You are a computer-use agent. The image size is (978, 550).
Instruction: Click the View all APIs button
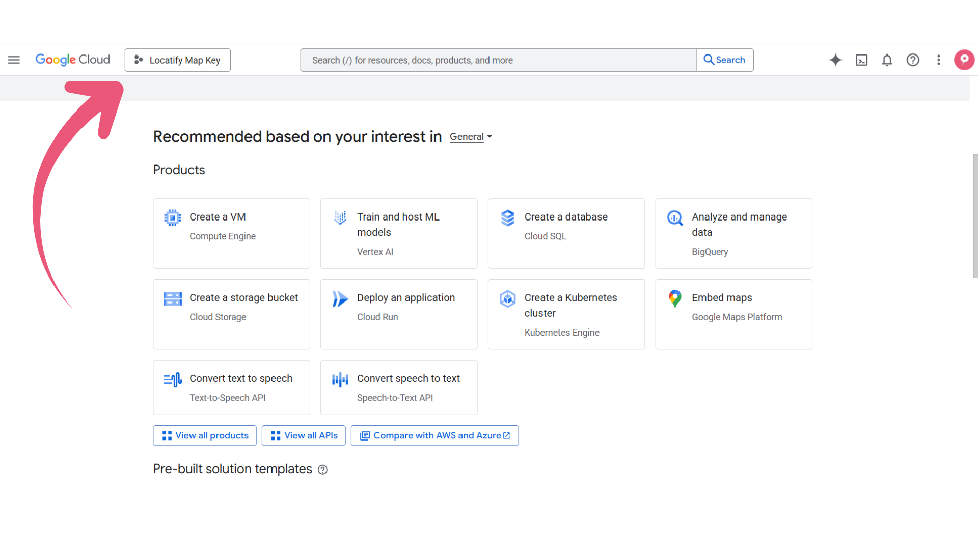point(304,435)
